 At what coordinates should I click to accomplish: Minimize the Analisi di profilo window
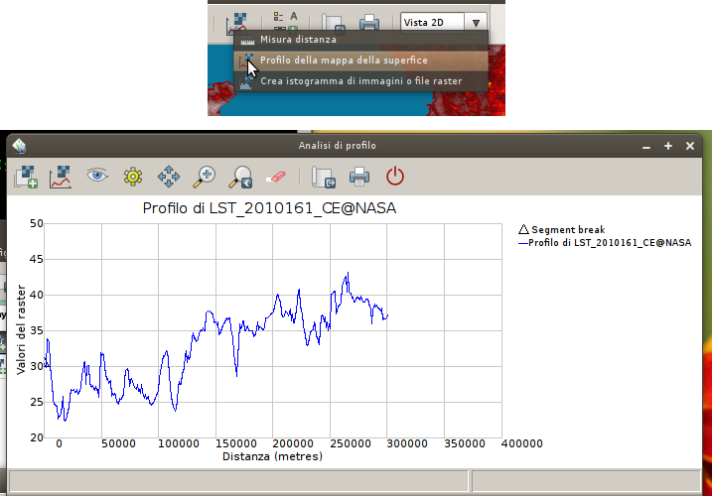[646, 146]
